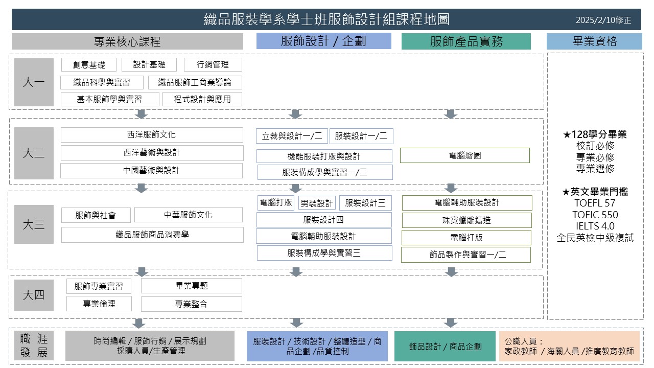Click the 電腦繪圖 course box

point(464,155)
